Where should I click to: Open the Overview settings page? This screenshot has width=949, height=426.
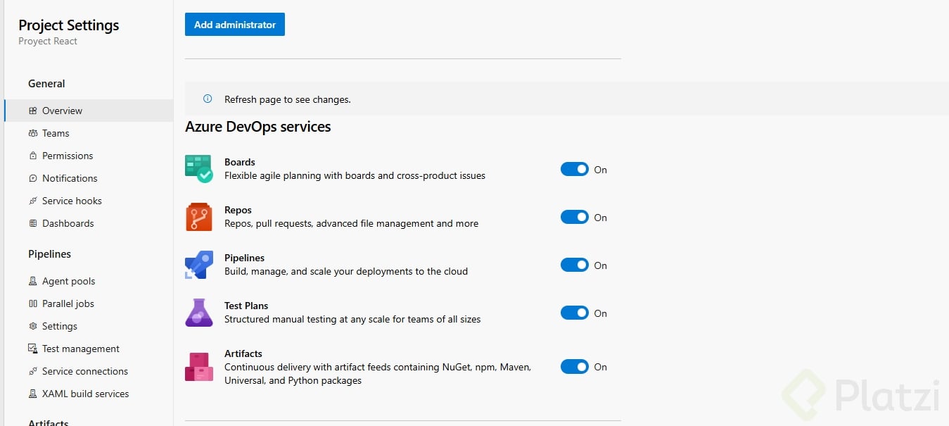click(x=62, y=111)
